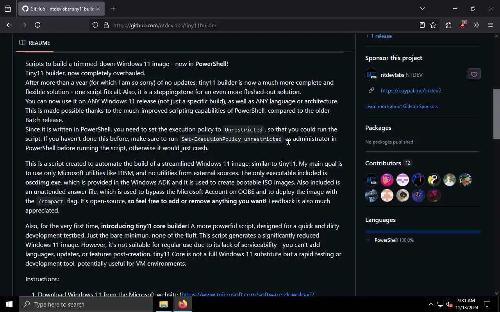Open green-haired person contributor avatar
Viewport: 500px width, 312px height.
tap(465, 180)
